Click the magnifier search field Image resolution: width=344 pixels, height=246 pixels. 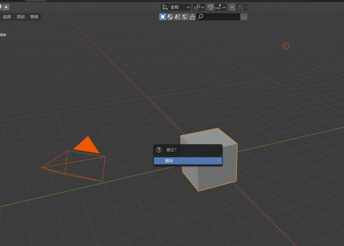pos(218,17)
